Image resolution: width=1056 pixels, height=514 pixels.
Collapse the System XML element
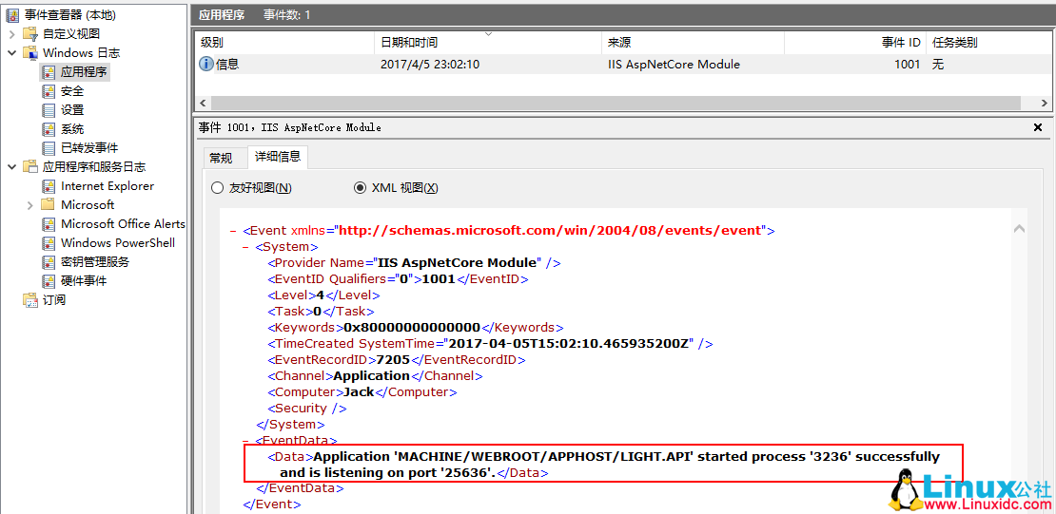point(245,247)
